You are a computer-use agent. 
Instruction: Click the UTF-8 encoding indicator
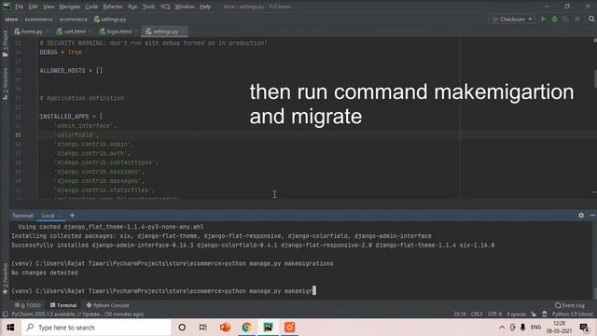(x=494, y=315)
